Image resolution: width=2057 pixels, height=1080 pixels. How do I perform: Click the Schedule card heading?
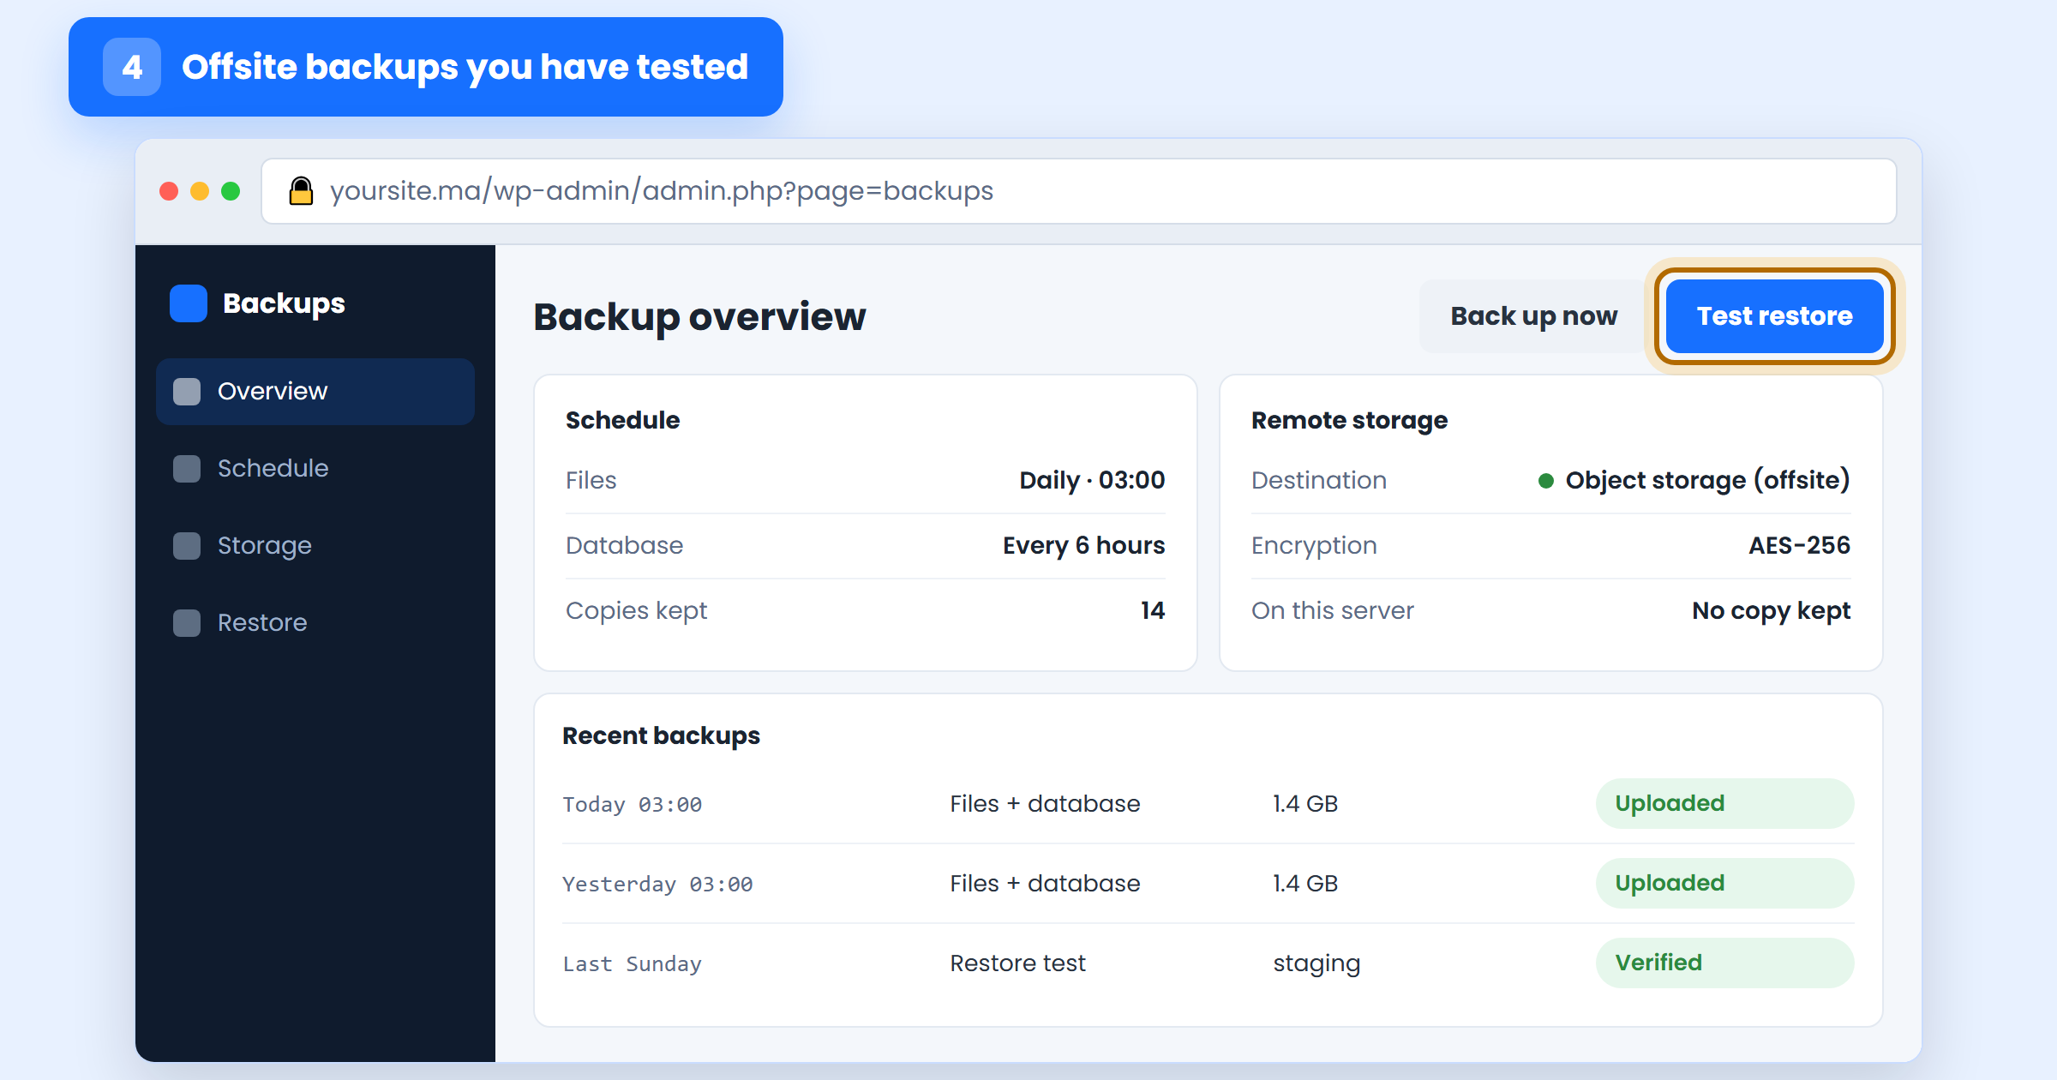[622, 420]
